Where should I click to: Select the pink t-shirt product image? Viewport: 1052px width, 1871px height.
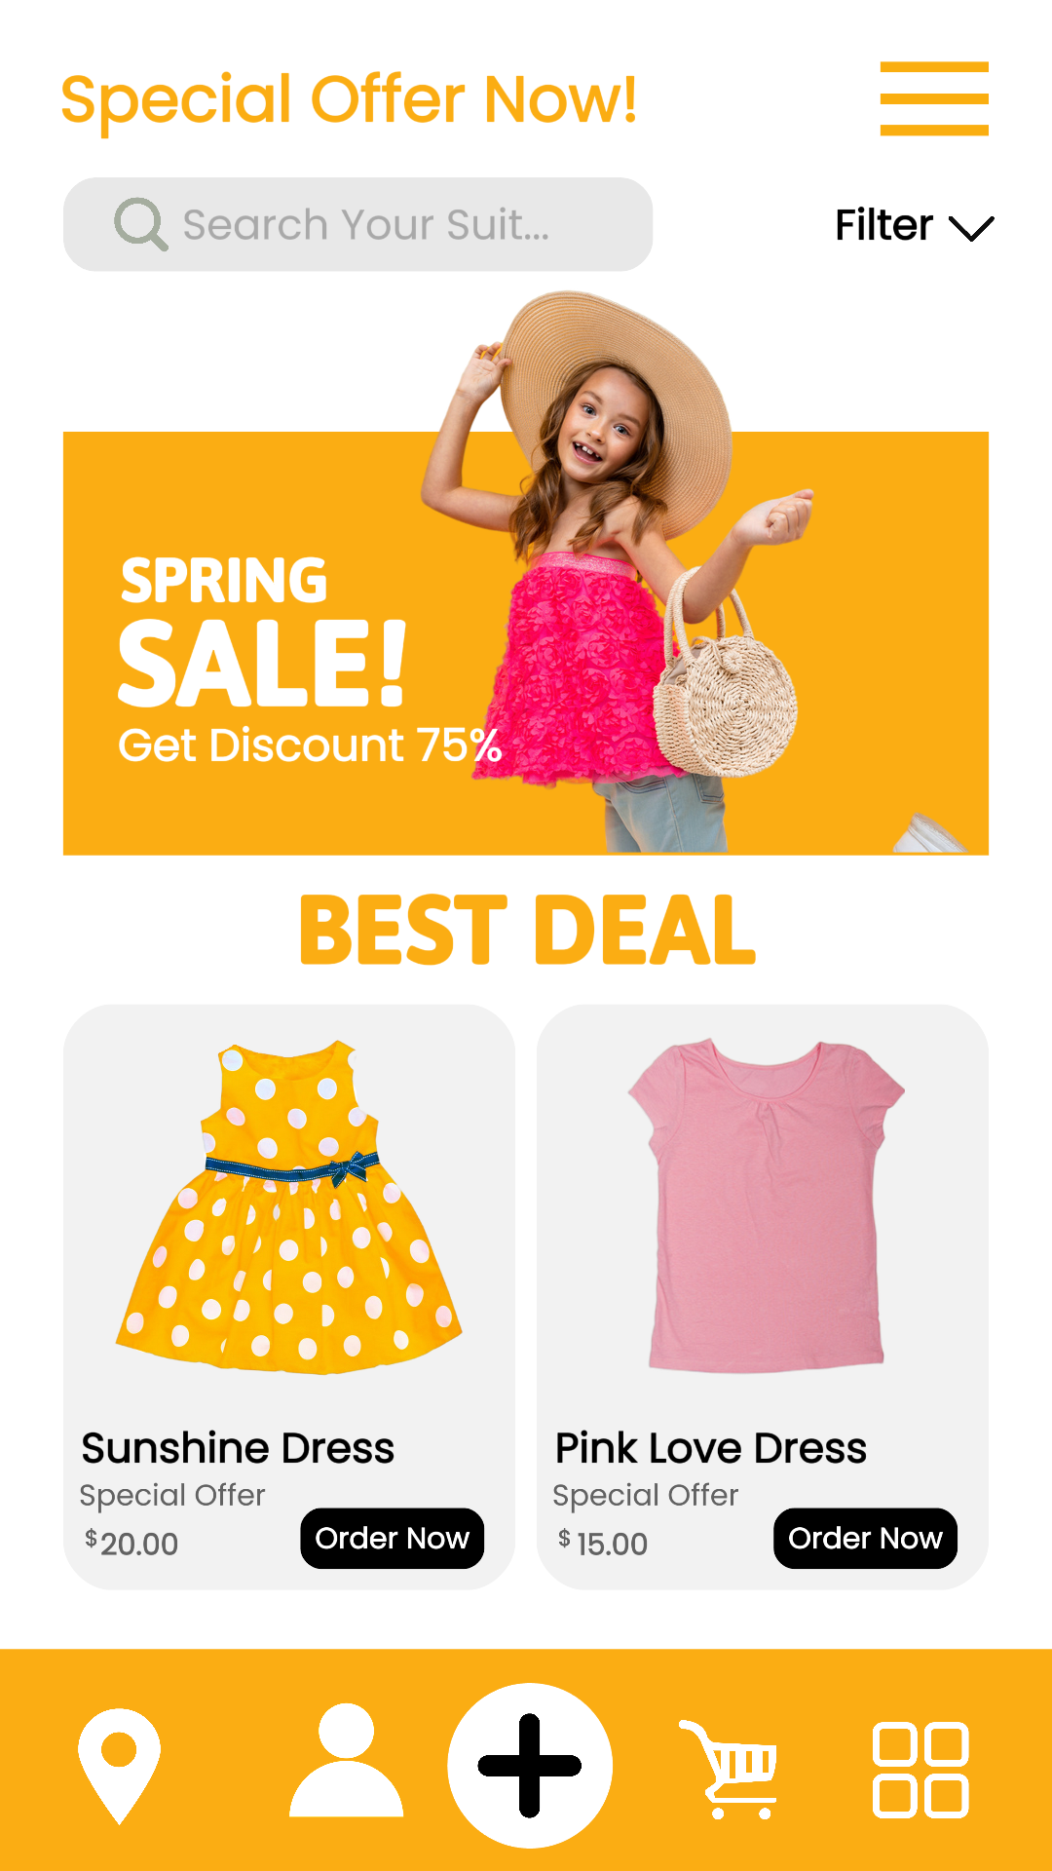point(767,1205)
